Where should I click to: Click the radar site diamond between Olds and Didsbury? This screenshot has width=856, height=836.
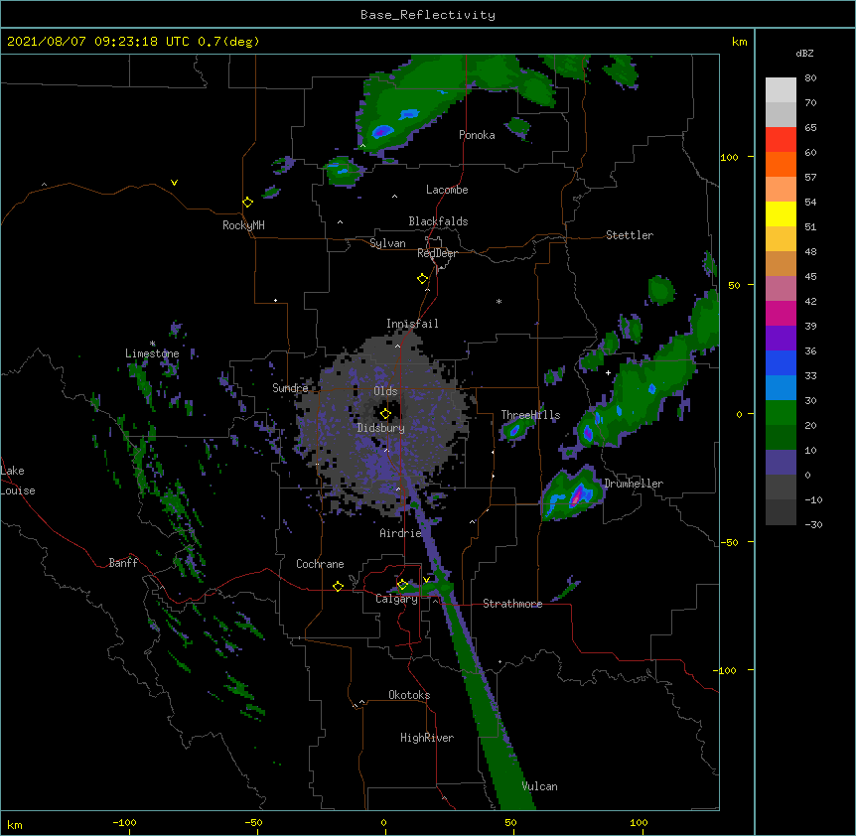click(x=385, y=414)
